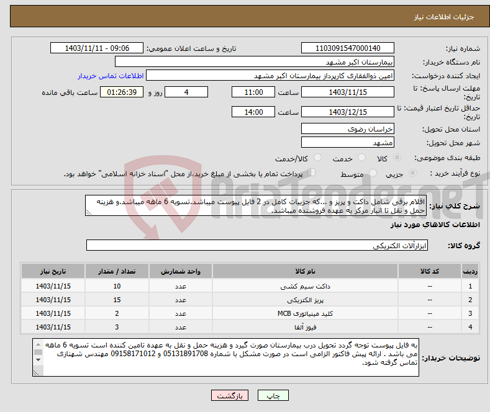
Task: Click the requester field امین ذوالفقاری
Action: pyautogui.click(x=270, y=76)
